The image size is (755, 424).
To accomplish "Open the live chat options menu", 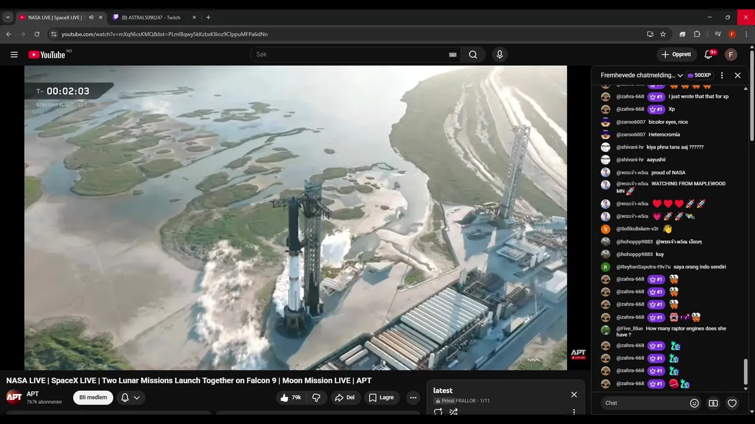I will 721,75.
